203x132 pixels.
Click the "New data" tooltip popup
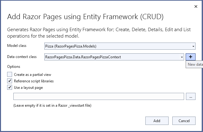point(195,64)
